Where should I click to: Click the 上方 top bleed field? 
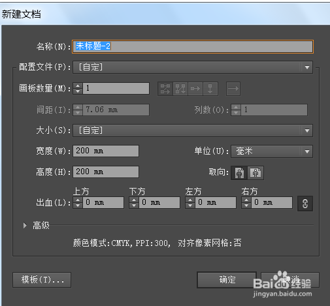pyautogui.click(x=103, y=203)
